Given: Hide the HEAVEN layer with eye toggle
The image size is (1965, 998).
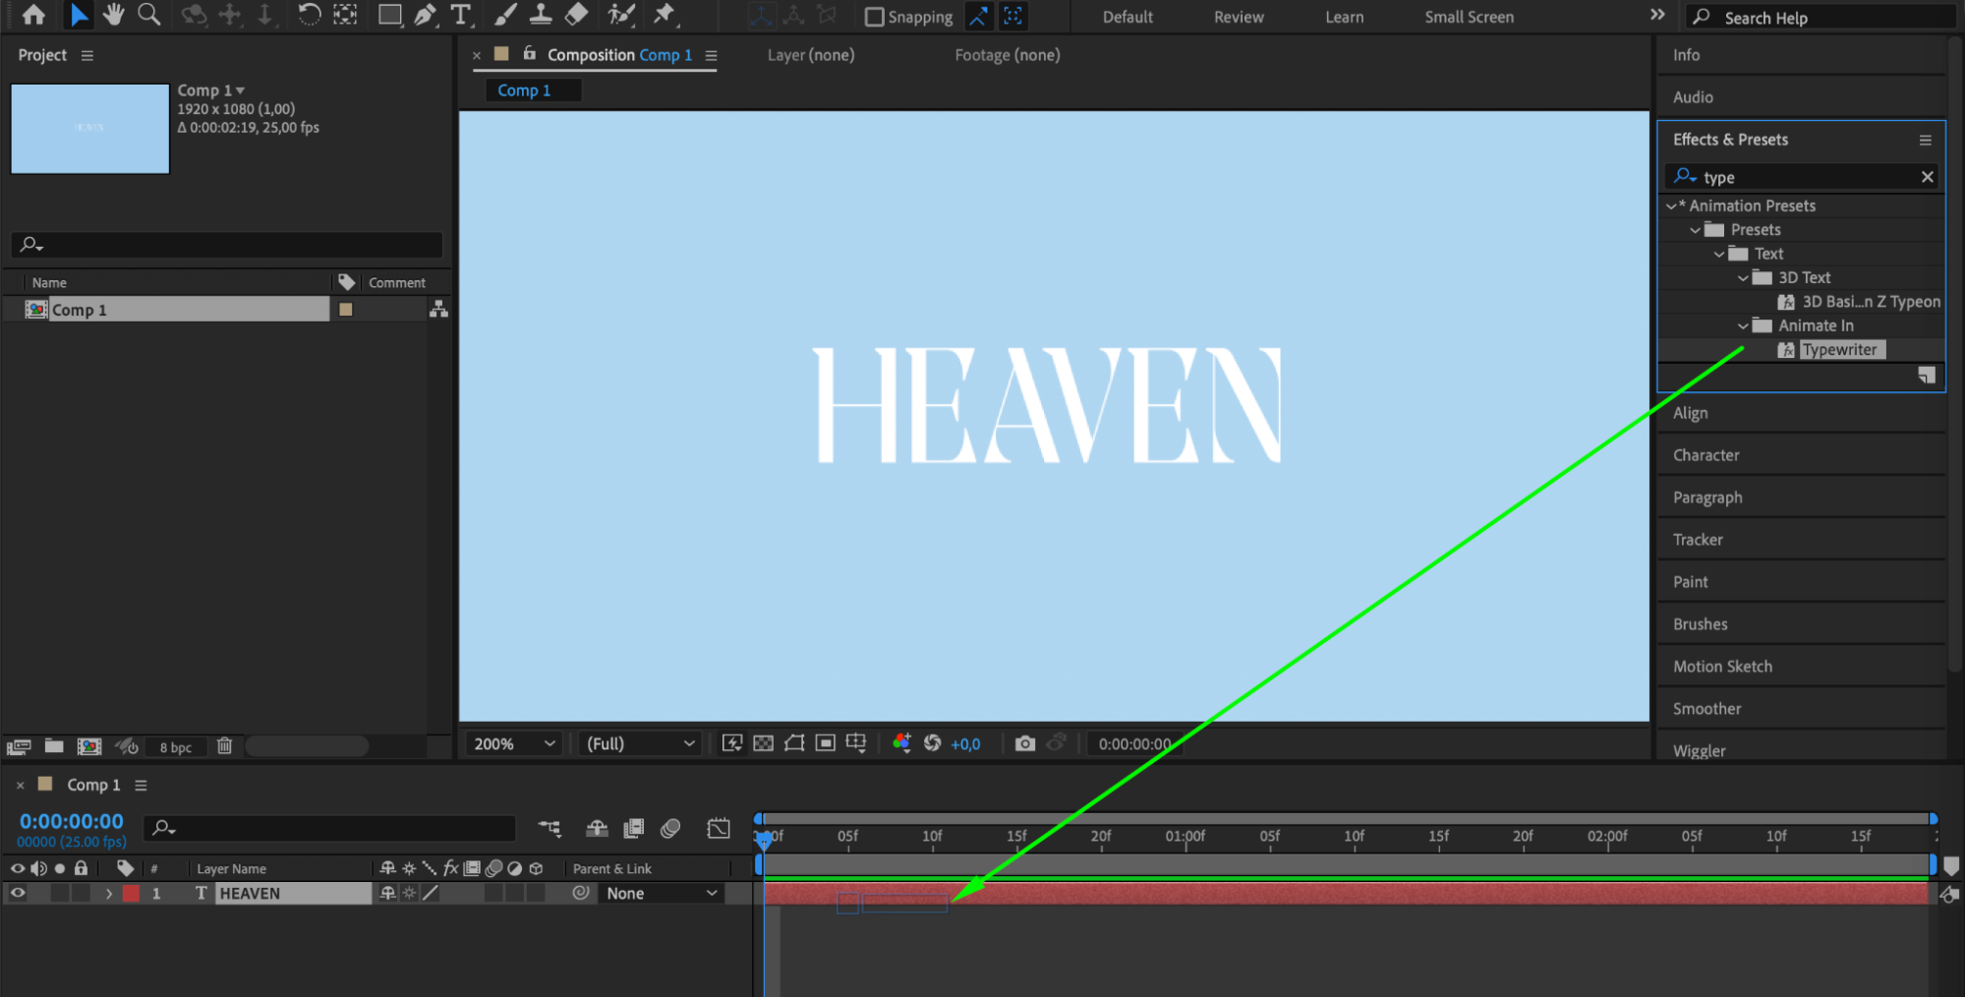Looking at the screenshot, I should tap(18, 893).
